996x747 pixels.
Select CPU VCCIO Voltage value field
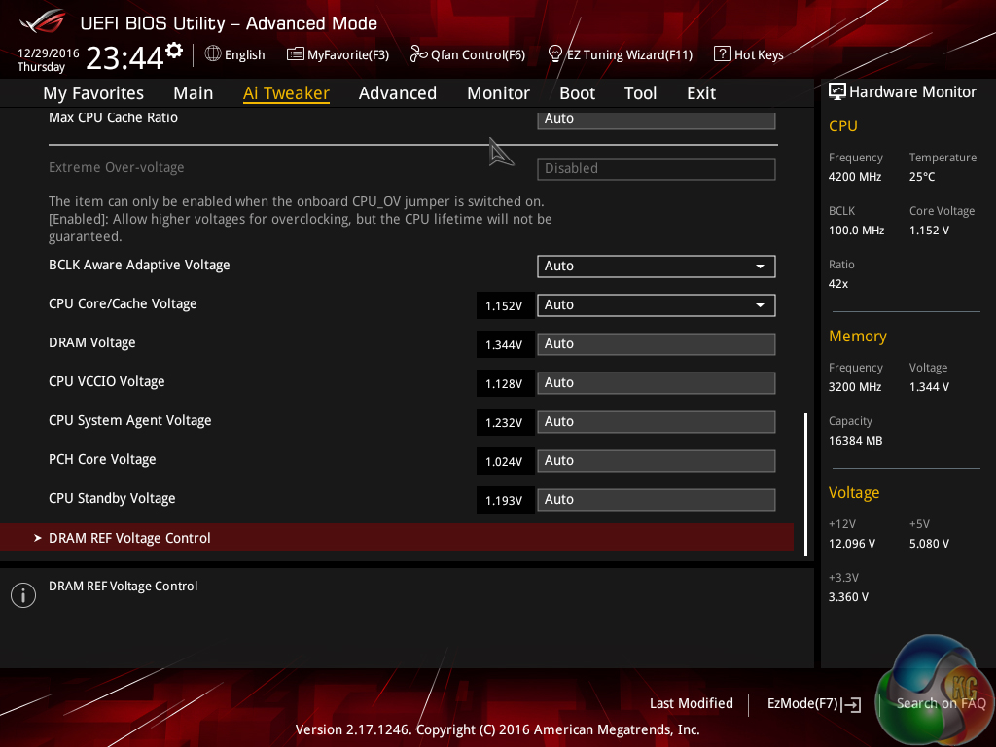[656, 382]
